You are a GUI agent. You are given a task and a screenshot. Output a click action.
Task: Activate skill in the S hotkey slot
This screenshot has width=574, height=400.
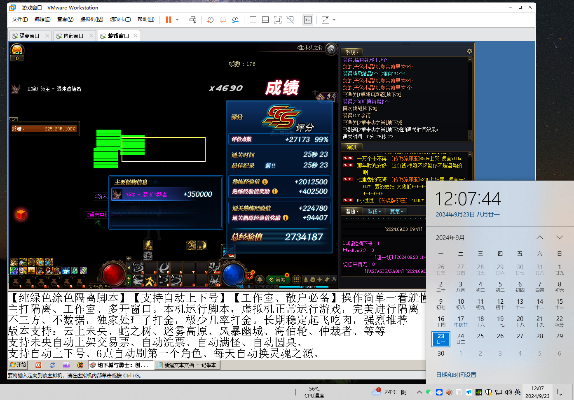151,281
